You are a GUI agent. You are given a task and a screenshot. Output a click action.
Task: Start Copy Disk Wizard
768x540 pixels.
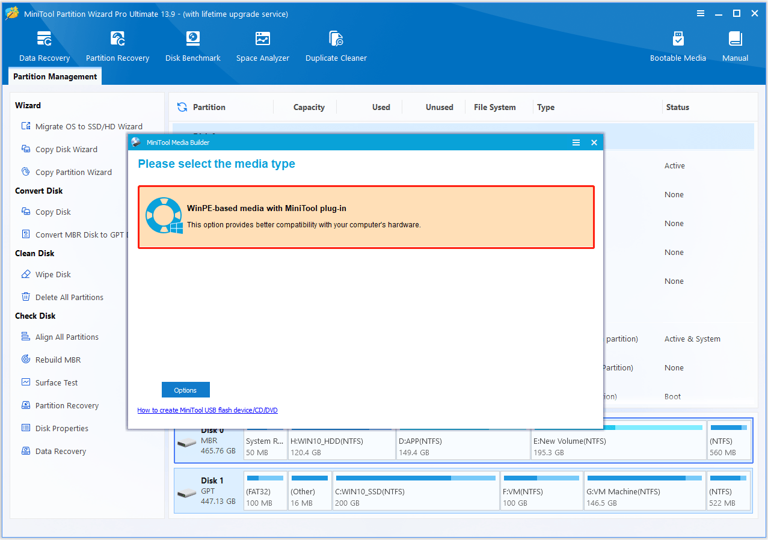[59, 149]
